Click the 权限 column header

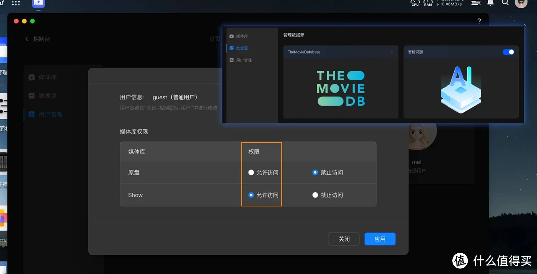point(254,152)
